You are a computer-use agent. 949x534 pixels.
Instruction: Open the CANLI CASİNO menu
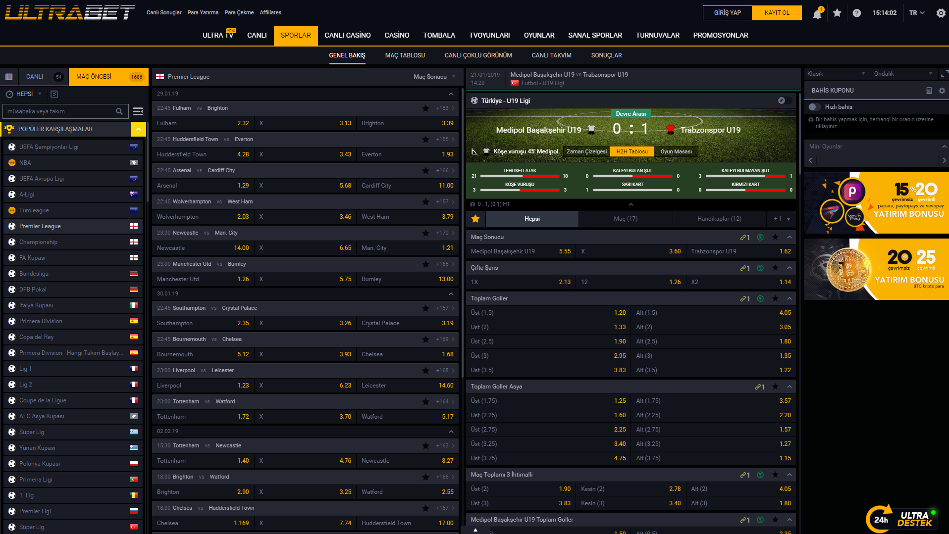(x=348, y=35)
